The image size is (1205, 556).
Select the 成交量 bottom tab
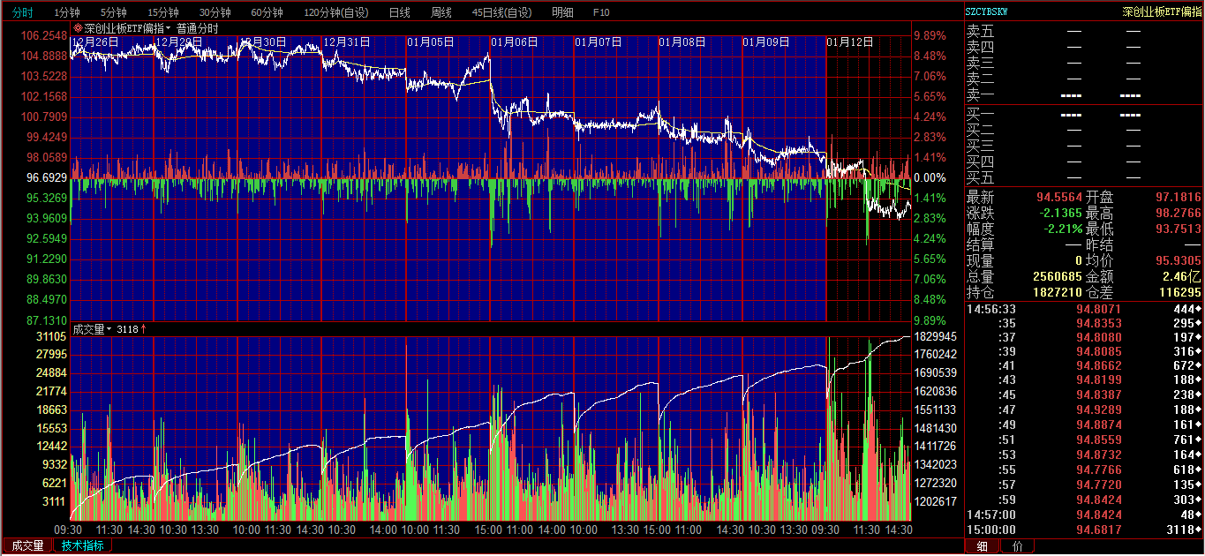tap(27, 546)
